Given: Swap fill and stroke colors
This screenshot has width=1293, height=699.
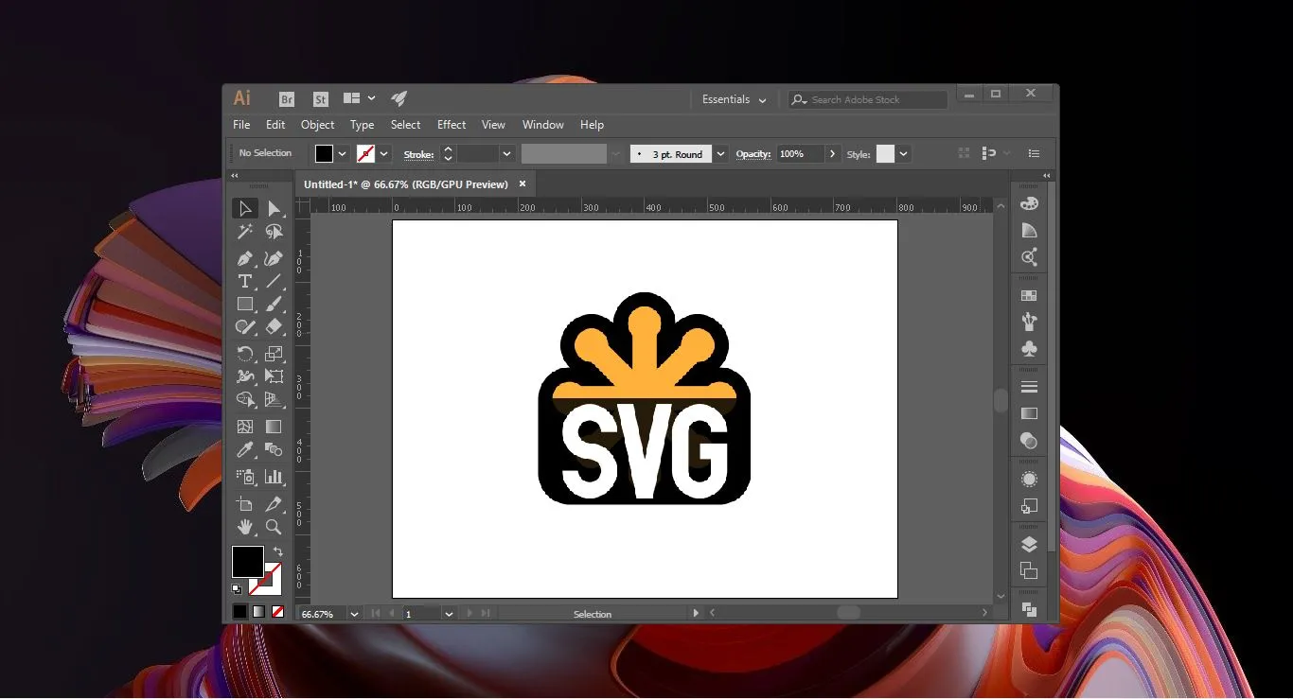Looking at the screenshot, I should [278, 551].
